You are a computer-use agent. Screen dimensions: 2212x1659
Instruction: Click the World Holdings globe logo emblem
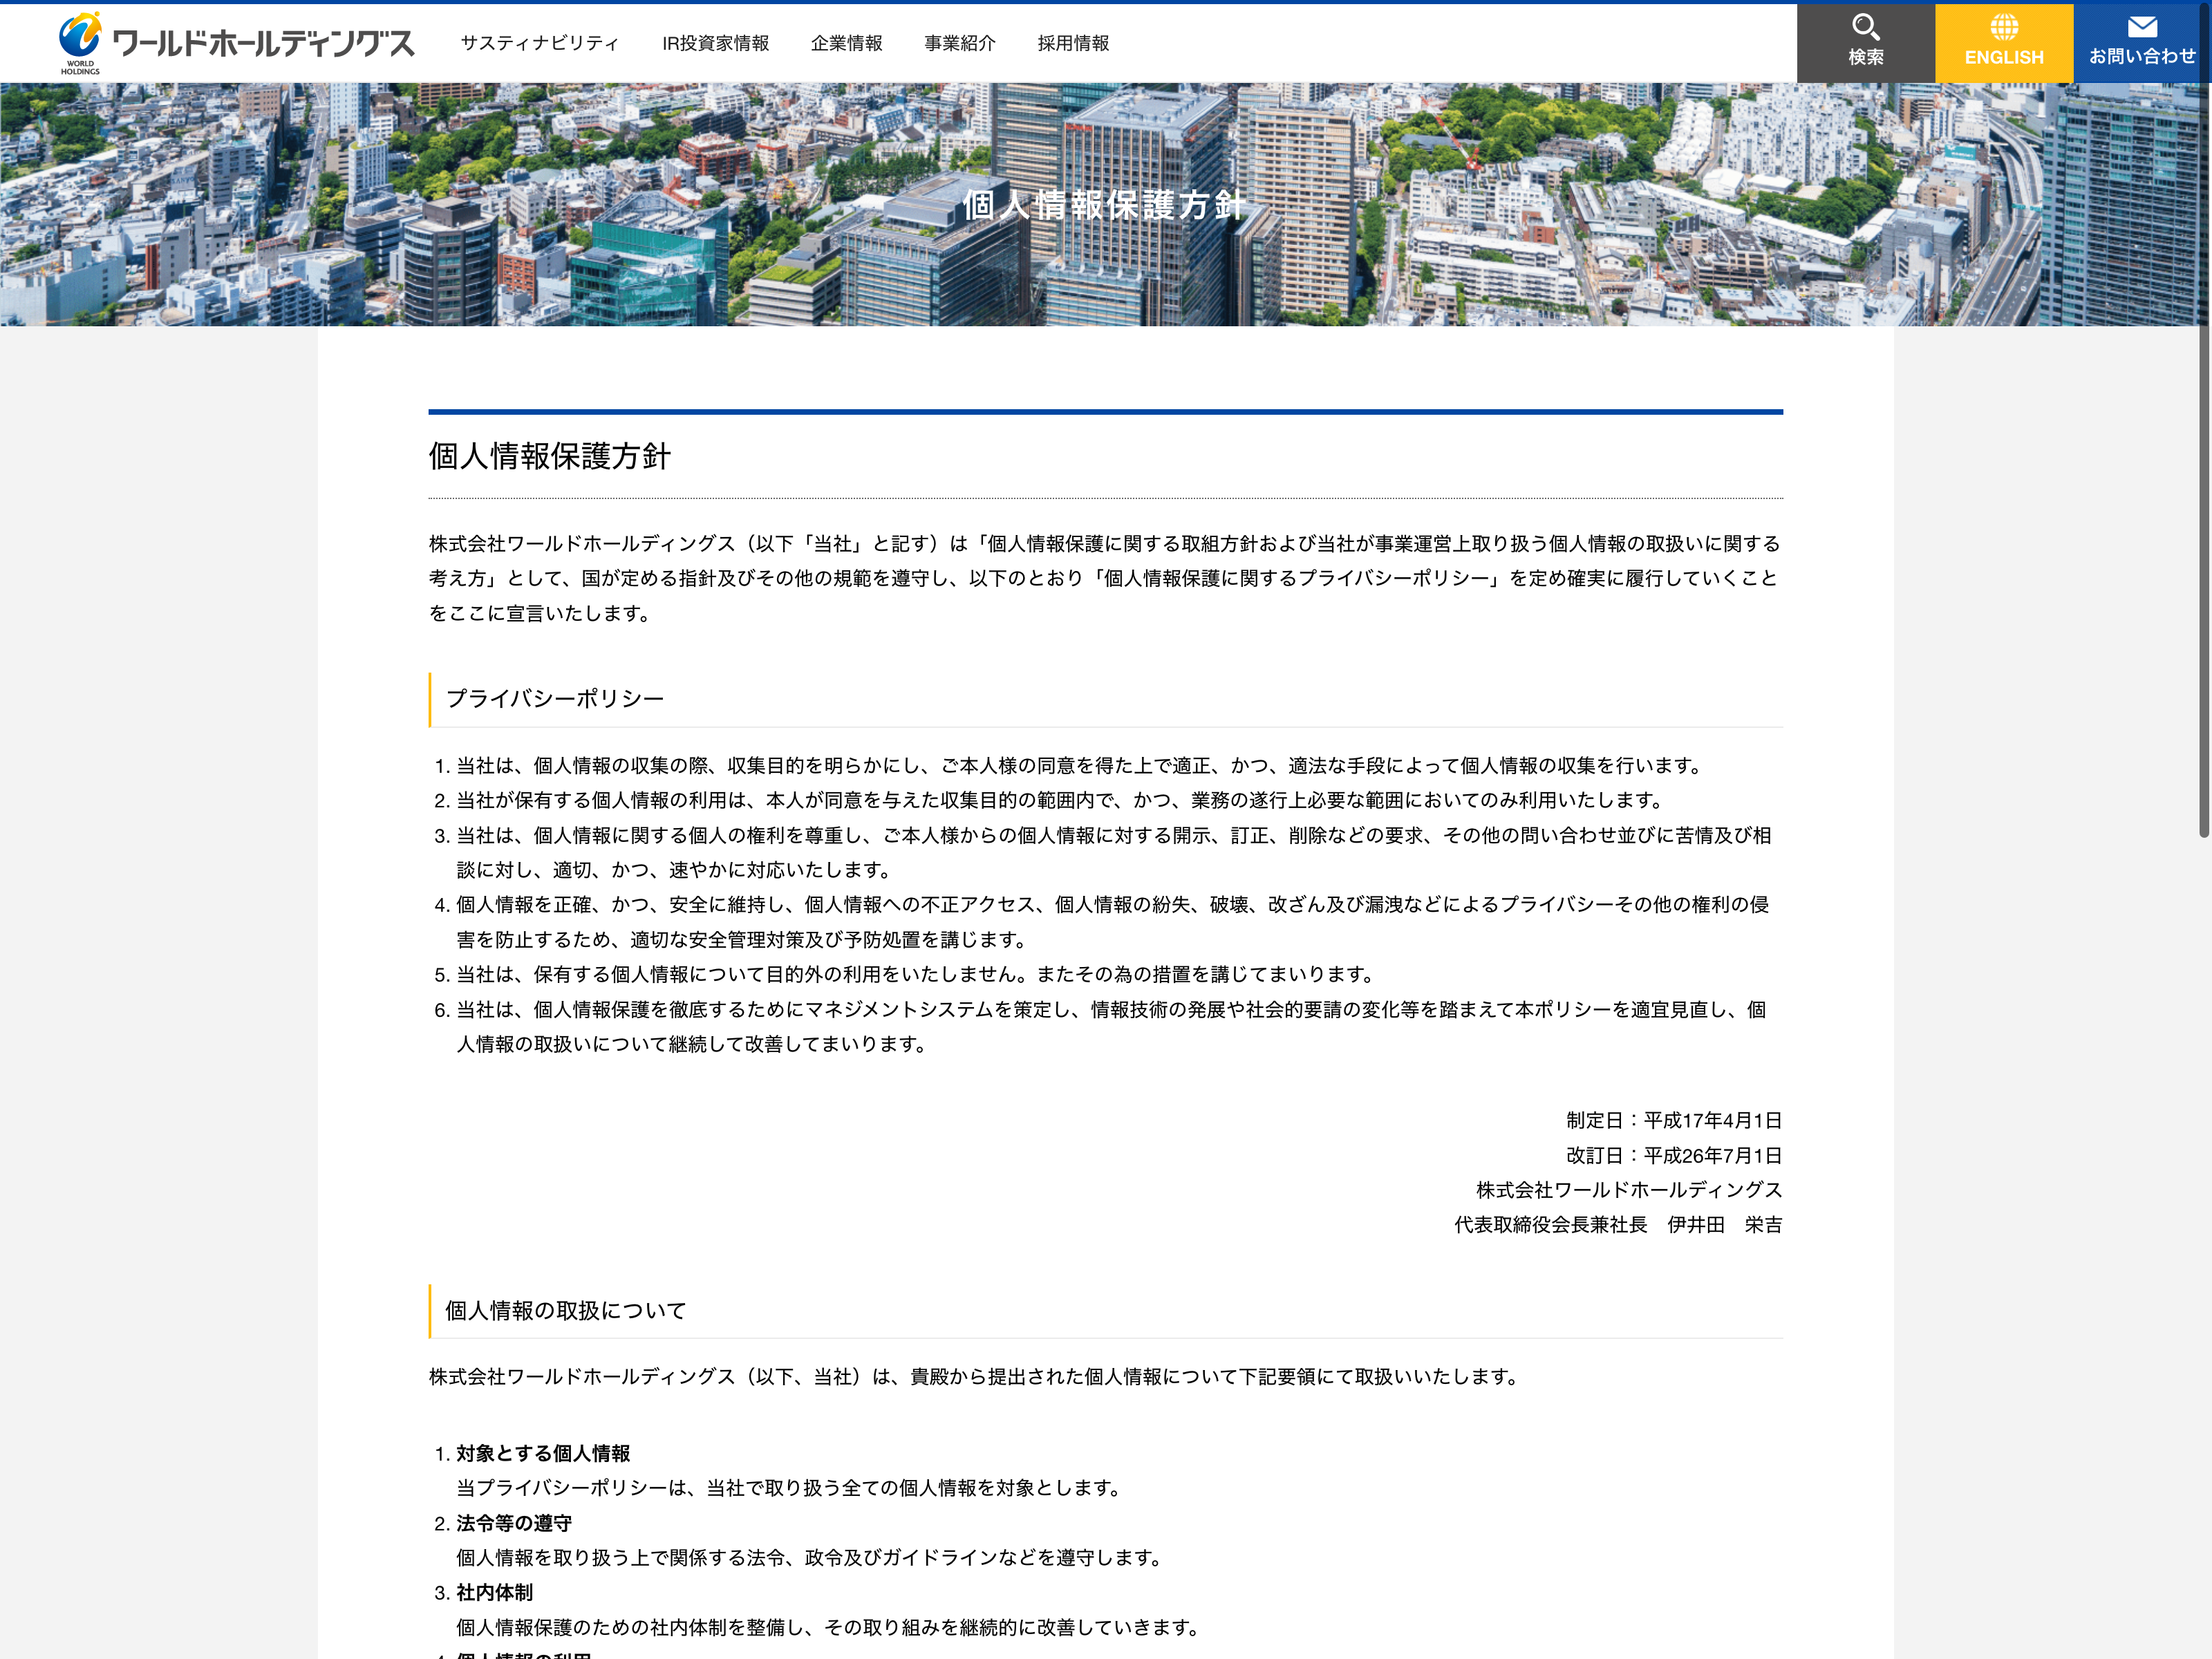(x=79, y=36)
